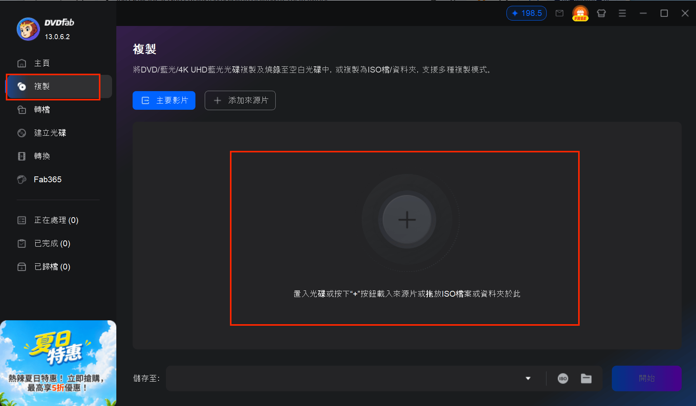Expand the 儲存至 destination dropdown
Image resolution: width=696 pixels, height=406 pixels.
[528, 378]
